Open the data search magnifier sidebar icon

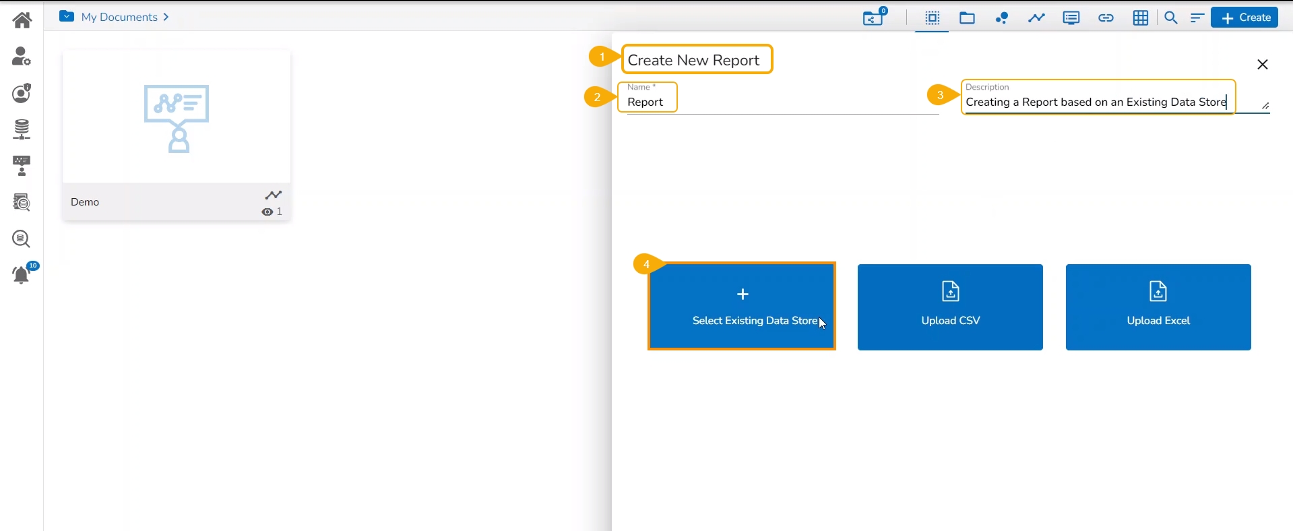coord(22,239)
